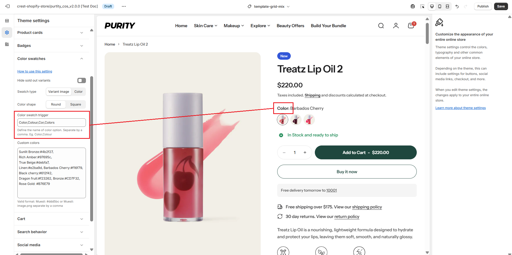Expand the Product cards section
This screenshot has height=255, width=512.
50,33
